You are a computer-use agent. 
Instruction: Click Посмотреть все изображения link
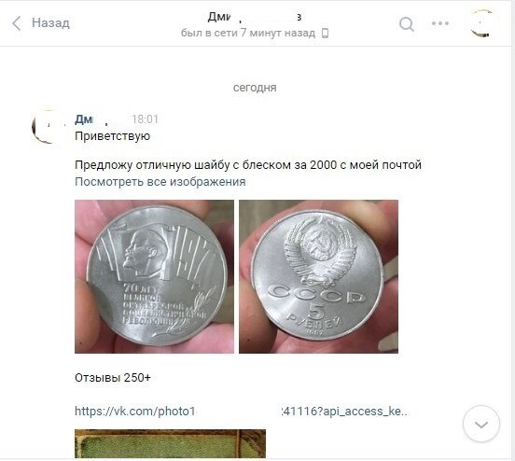coord(160,182)
